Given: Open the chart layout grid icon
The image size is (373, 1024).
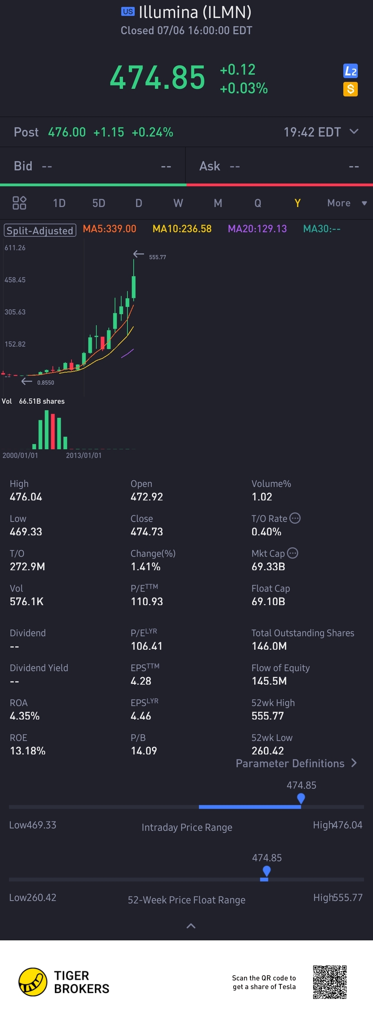Looking at the screenshot, I should [x=19, y=203].
